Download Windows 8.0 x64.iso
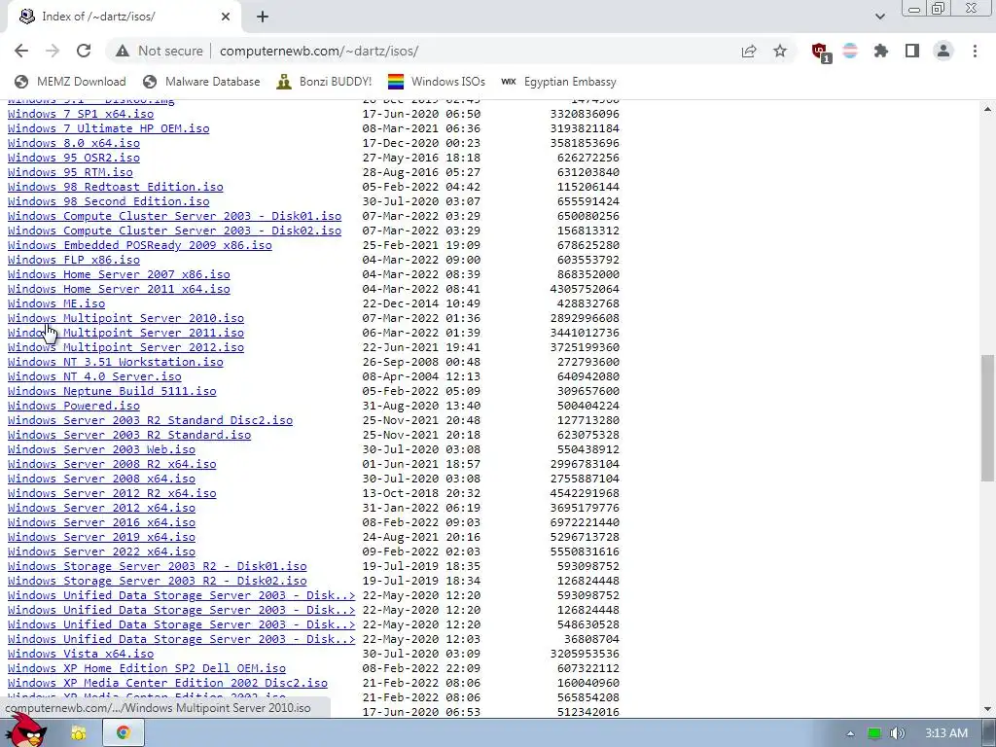The image size is (996, 747). point(74,144)
